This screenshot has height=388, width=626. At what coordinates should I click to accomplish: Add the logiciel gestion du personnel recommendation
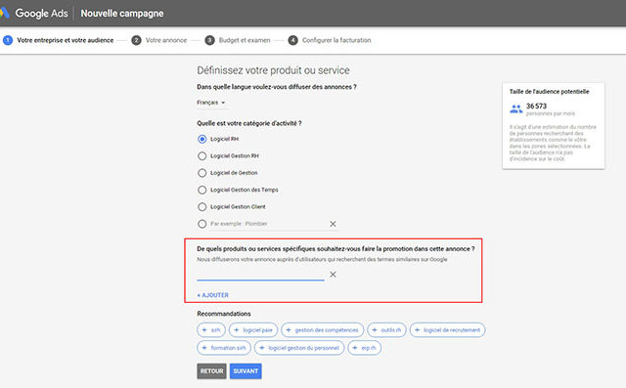coord(299,348)
